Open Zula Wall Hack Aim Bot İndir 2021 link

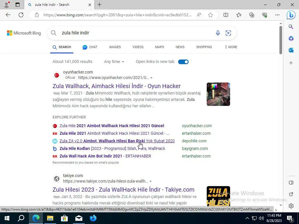(x=105, y=156)
